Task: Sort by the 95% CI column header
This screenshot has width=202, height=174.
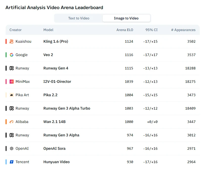Action: 151,30
